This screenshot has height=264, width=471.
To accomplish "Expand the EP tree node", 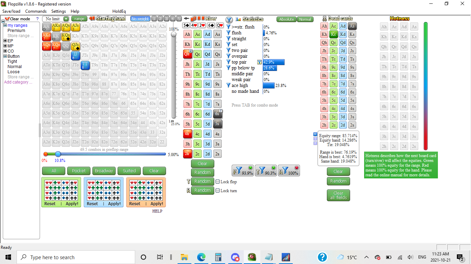I will [5, 41].
